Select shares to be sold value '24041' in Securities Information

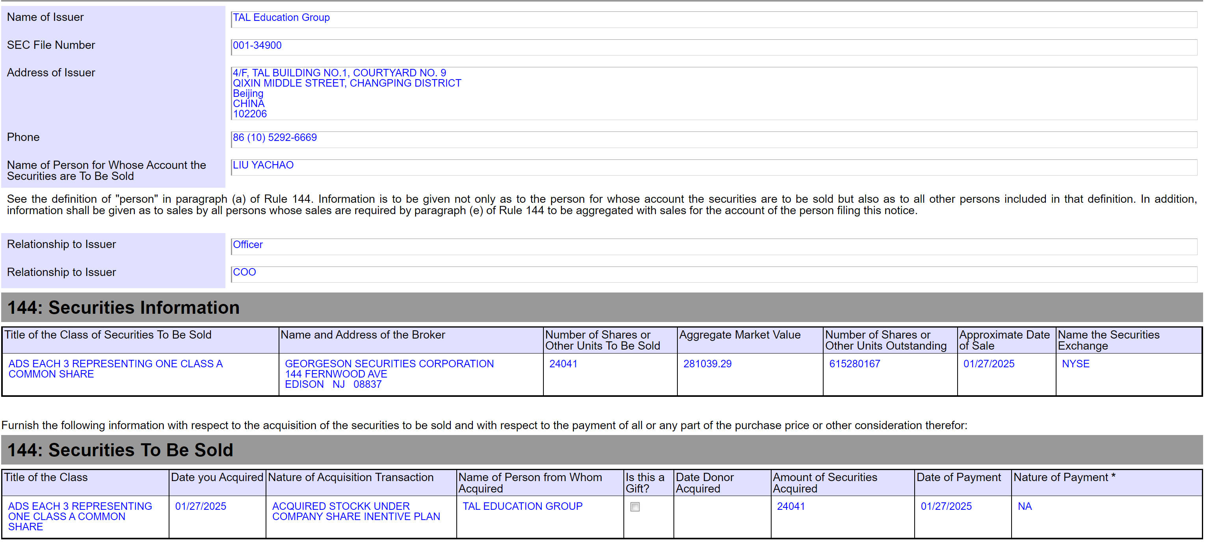tap(563, 364)
